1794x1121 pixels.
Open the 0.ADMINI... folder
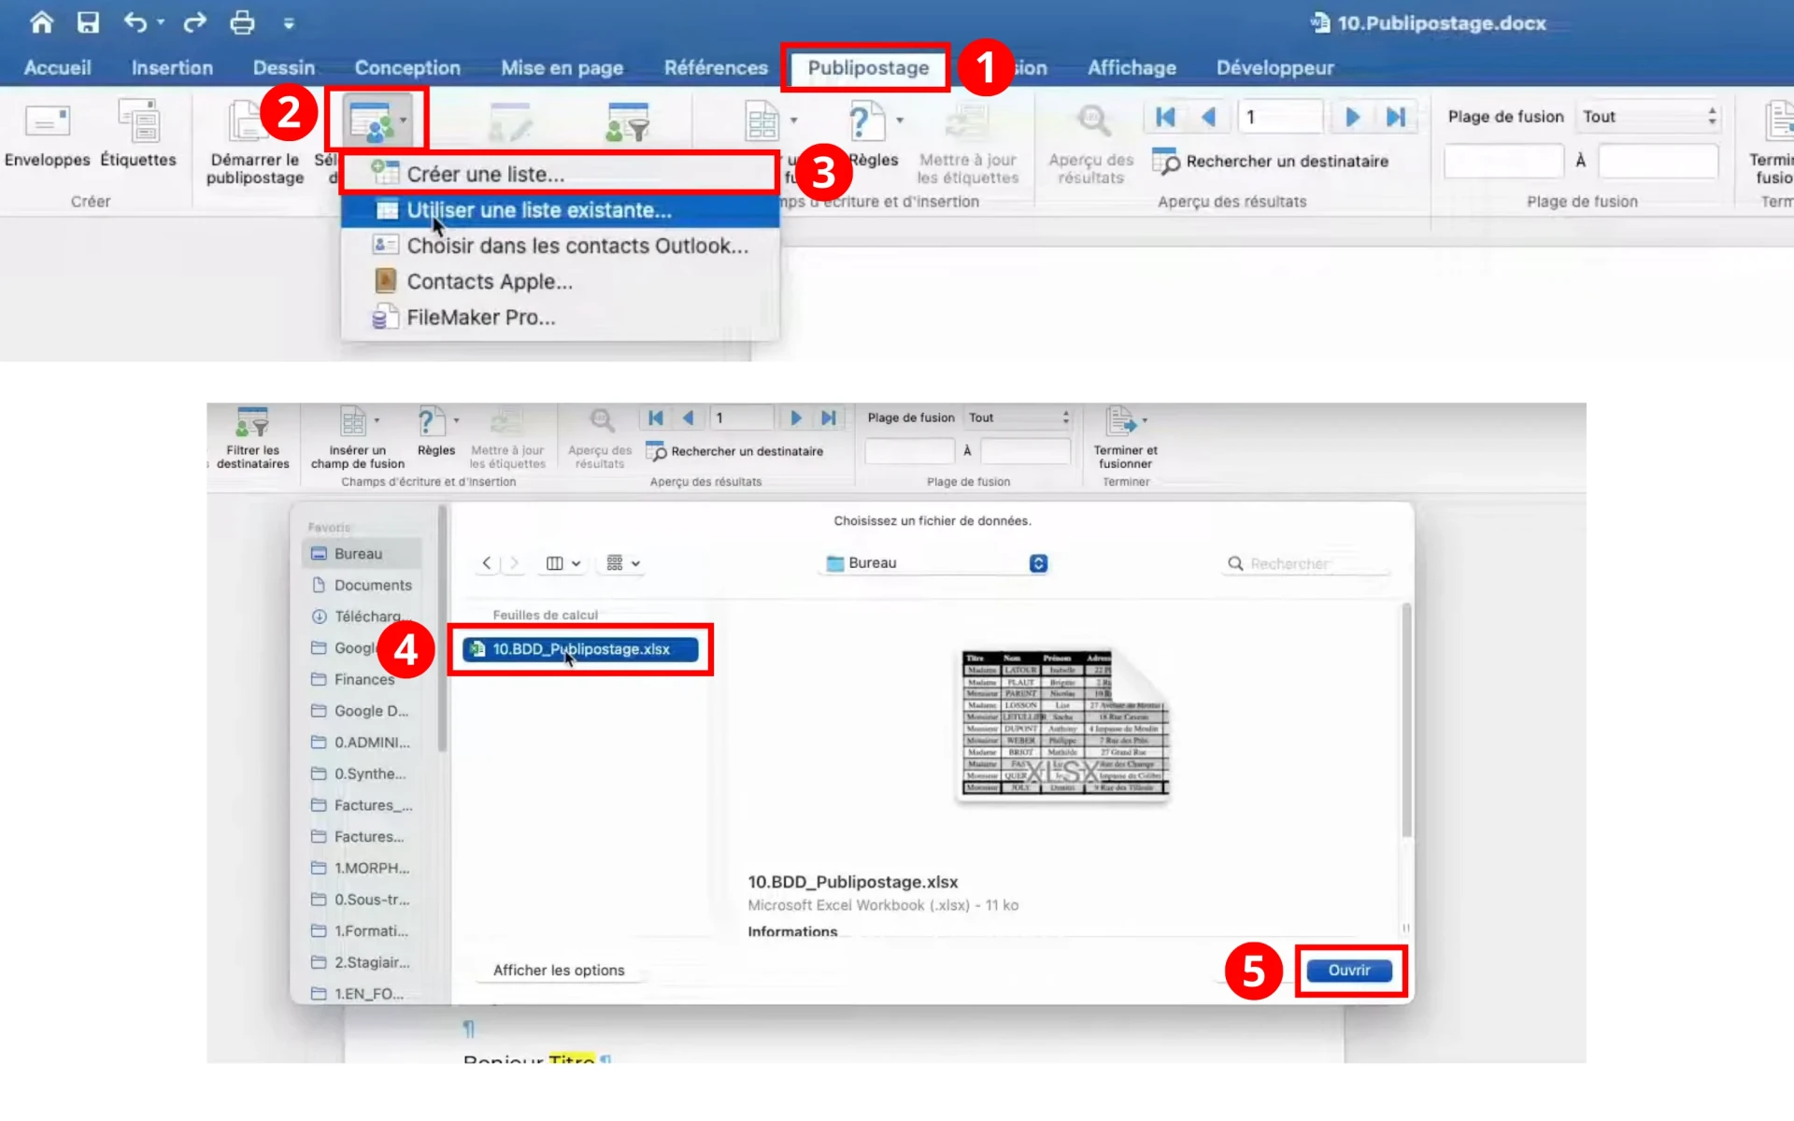(x=361, y=742)
